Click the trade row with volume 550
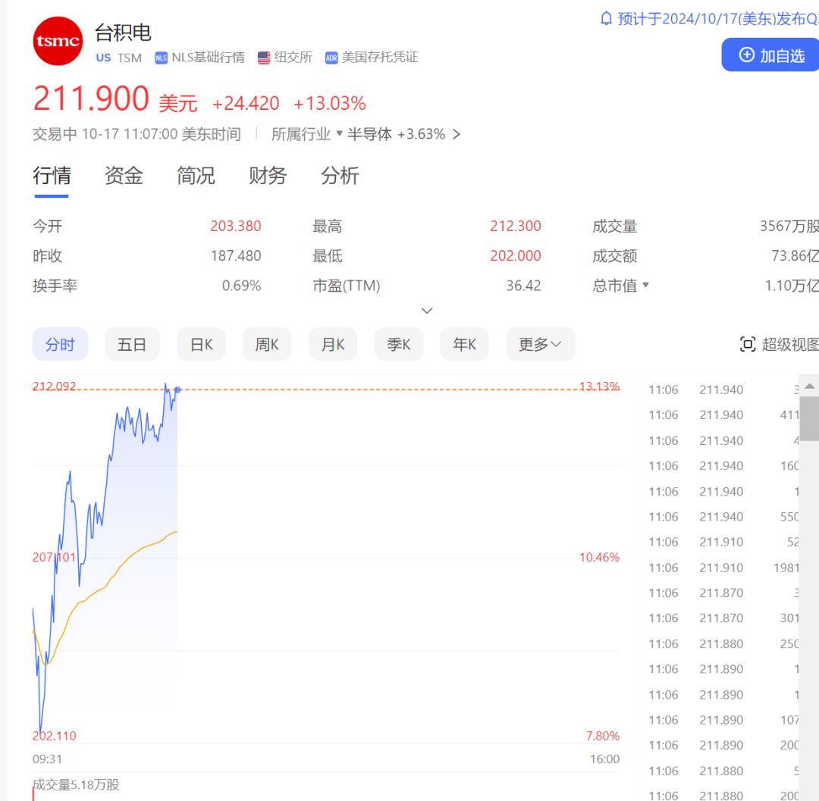Screen dimensions: 819x801 pos(723,517)
